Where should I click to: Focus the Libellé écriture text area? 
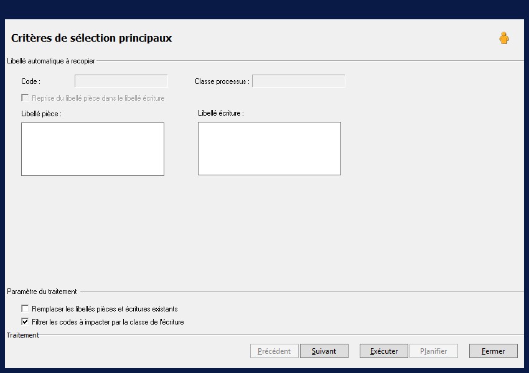pos(269,149)
